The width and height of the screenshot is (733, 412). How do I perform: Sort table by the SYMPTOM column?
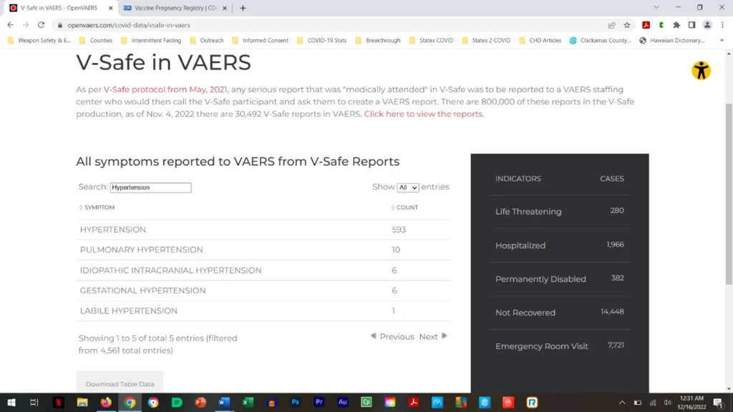[99, 207]
